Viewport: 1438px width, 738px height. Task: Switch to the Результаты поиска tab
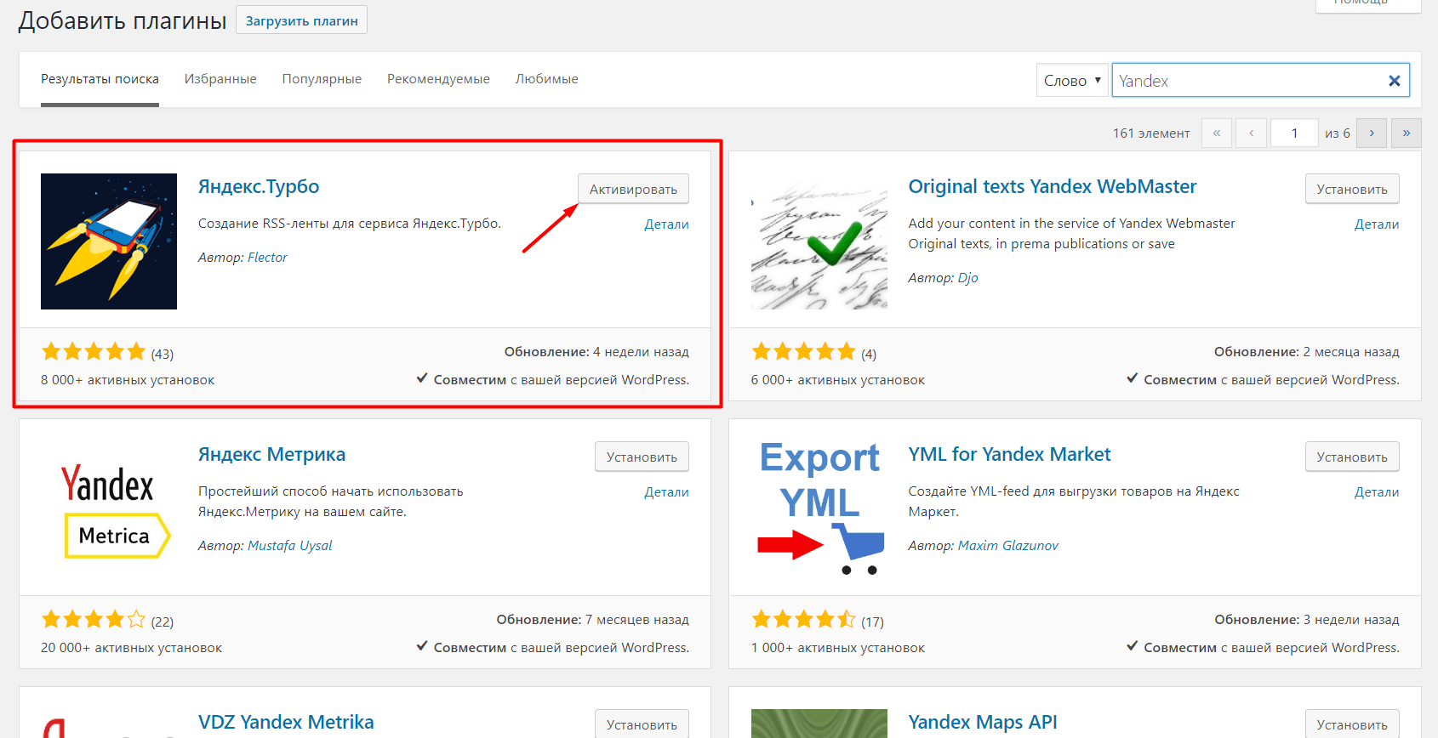point(100,79)
